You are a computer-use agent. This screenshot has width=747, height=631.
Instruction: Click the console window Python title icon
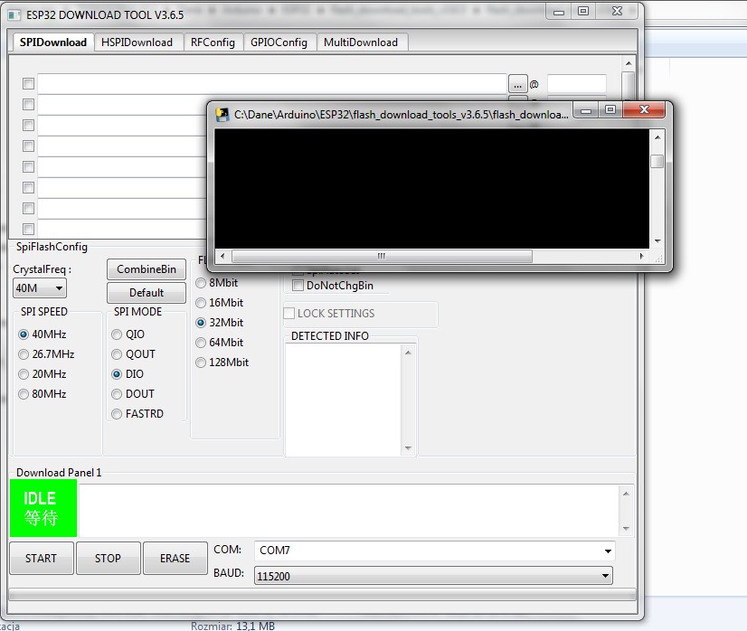(222, 115)
